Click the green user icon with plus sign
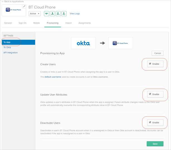Image resolution: width=171 pixels, height=150 pixels. pos(58,13)
